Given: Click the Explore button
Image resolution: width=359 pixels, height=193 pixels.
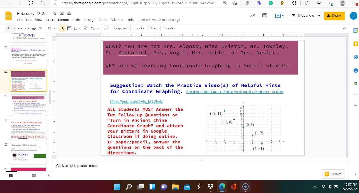Looking at the screenshot, I should tap(333, 174).
